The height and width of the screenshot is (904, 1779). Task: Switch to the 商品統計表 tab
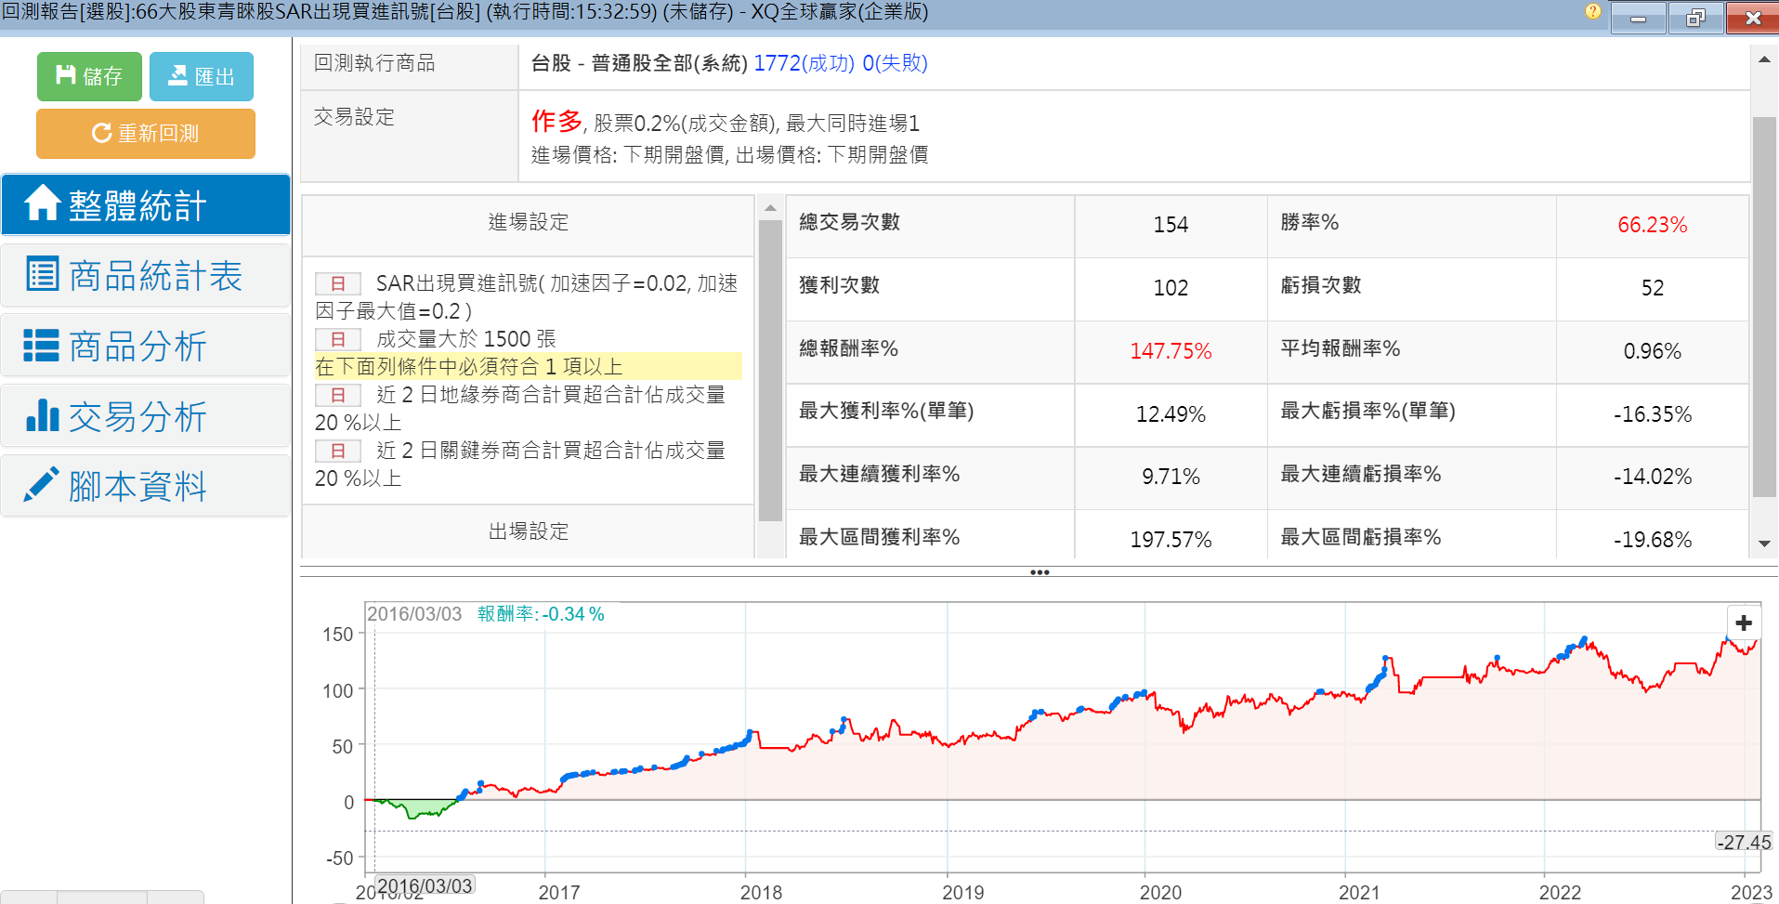pos(146,276)
